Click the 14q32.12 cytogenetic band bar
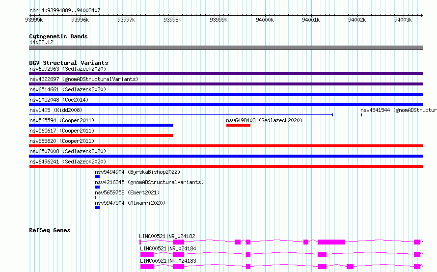Image resolution: width=437 pixels, height=272 pixels. point(226,48)
